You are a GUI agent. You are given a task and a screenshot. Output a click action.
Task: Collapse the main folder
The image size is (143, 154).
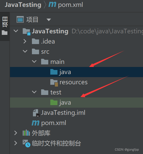click(34, 62)
